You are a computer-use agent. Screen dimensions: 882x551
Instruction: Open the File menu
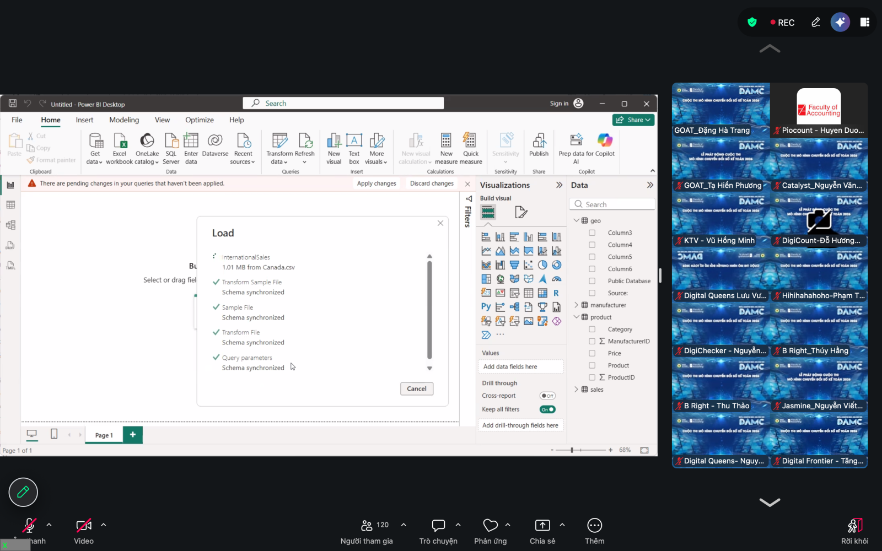pos(17,120)
